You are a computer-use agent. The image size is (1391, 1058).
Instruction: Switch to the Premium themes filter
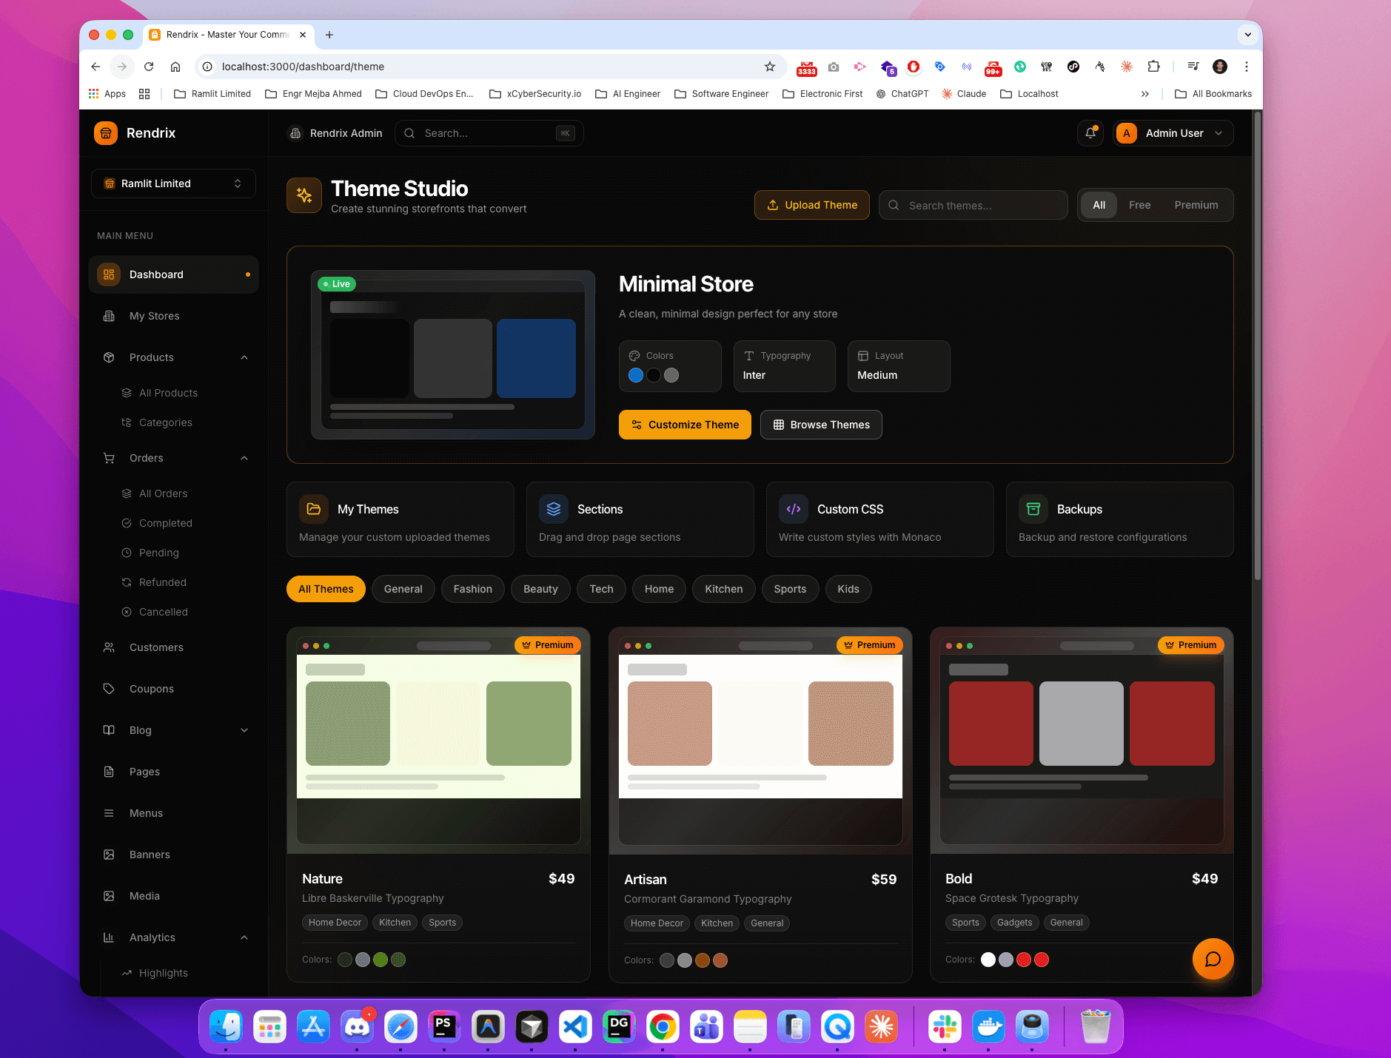[1196, 205]
